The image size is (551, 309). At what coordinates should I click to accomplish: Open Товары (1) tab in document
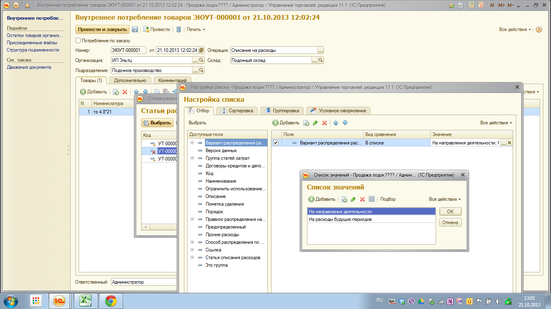tap(91, 80)
